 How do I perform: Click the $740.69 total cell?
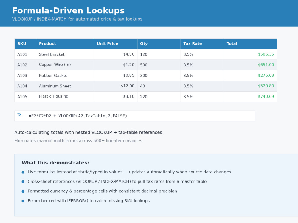[x=251, y=97]
